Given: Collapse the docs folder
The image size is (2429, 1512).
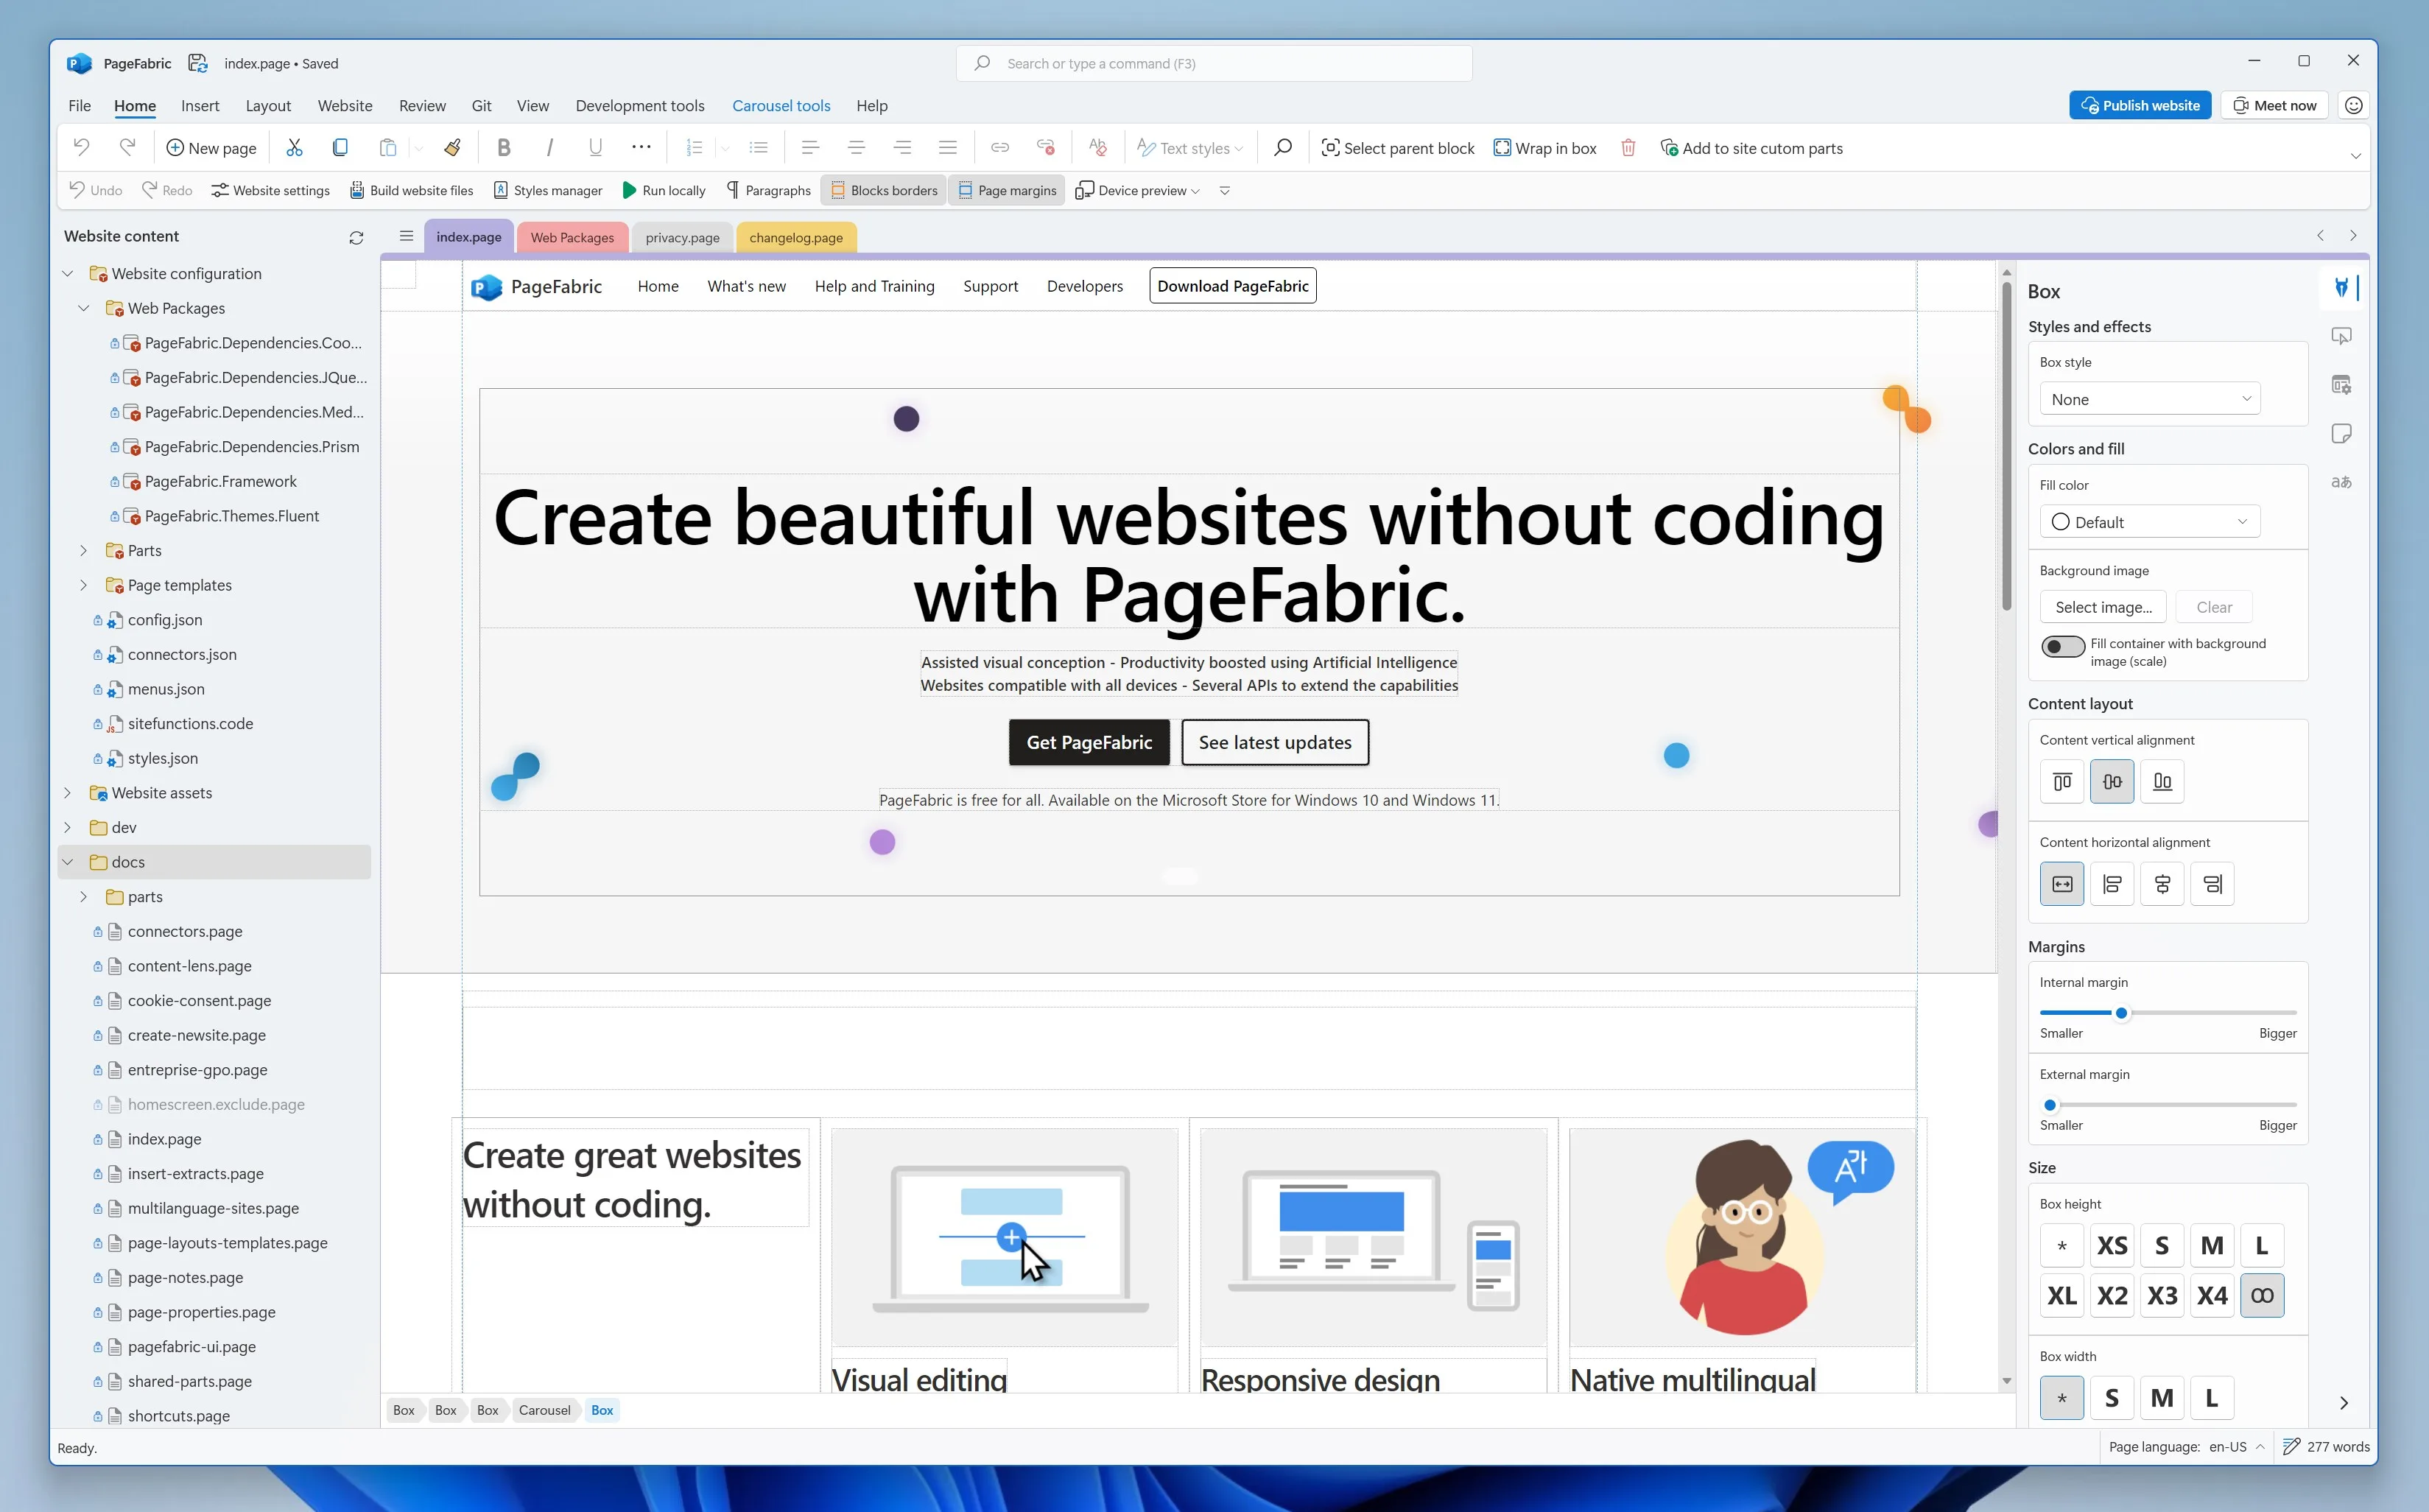Looking at the screenshot, I should pyautogui.click(x=68, y=862).
